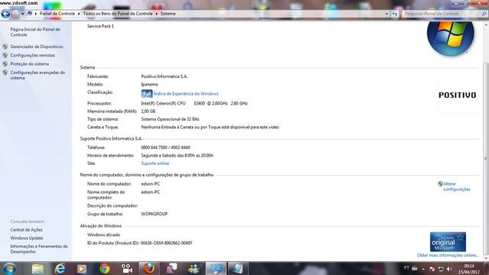The height and width of the screenshot is (275, 489).
Task: Select the Ipanema model value
Action: [x=150, y=85]
